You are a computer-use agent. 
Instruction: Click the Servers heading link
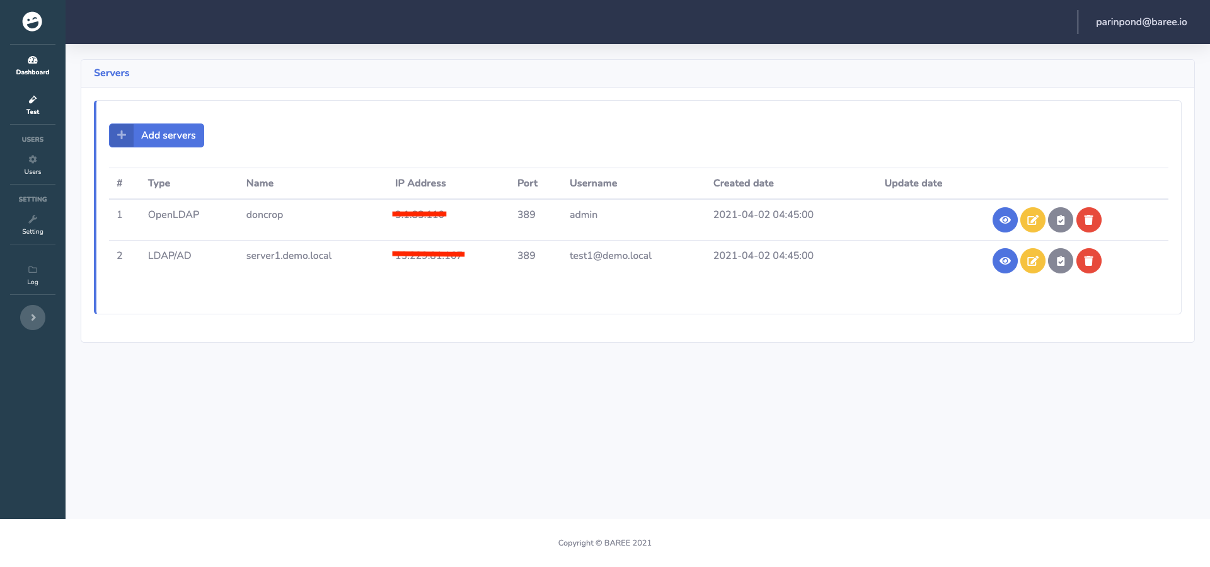click(112, 72)
